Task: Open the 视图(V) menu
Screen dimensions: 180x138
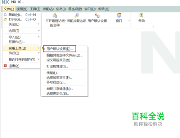Action: 22,9
